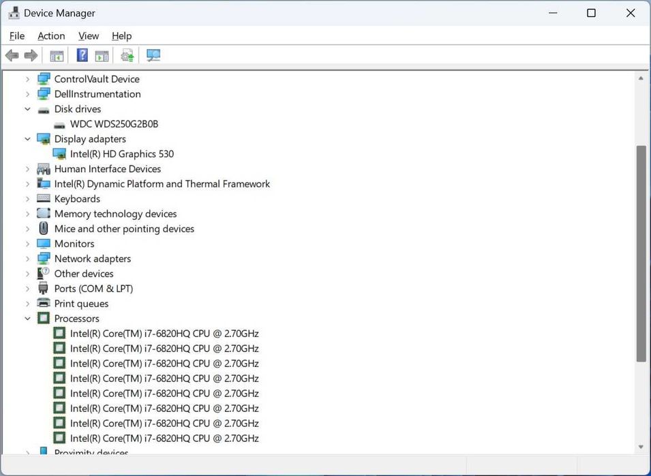Select the Print queues label
This screenshot has height=476, width=651.
pos(81,304)
